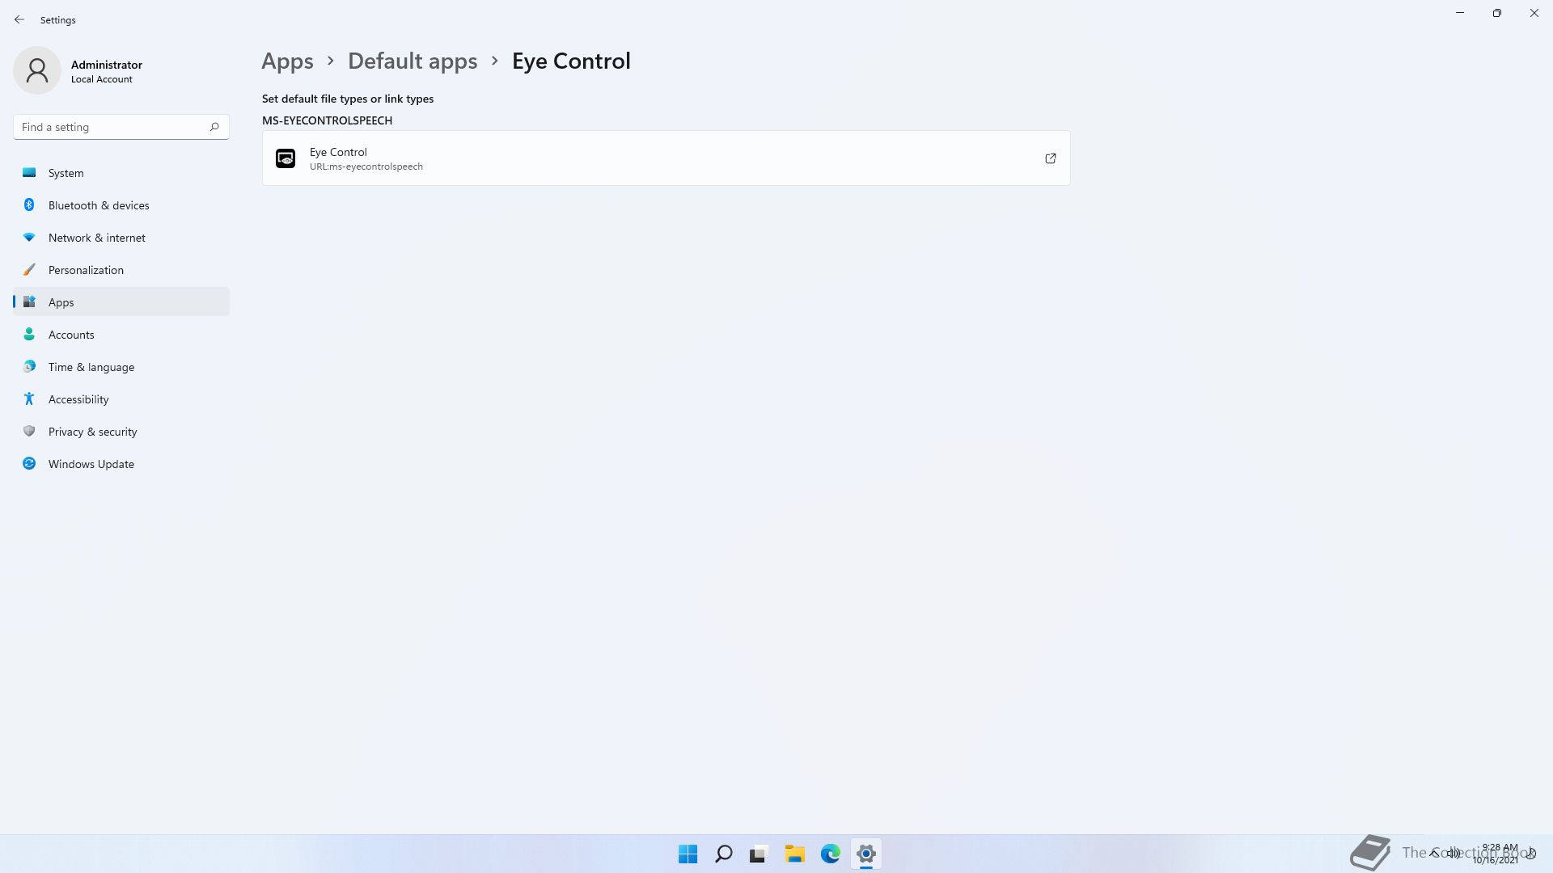This screenshot has height=873, width=1553.
Task: Open Windows Update settings
Action: (x=121, y=464)
